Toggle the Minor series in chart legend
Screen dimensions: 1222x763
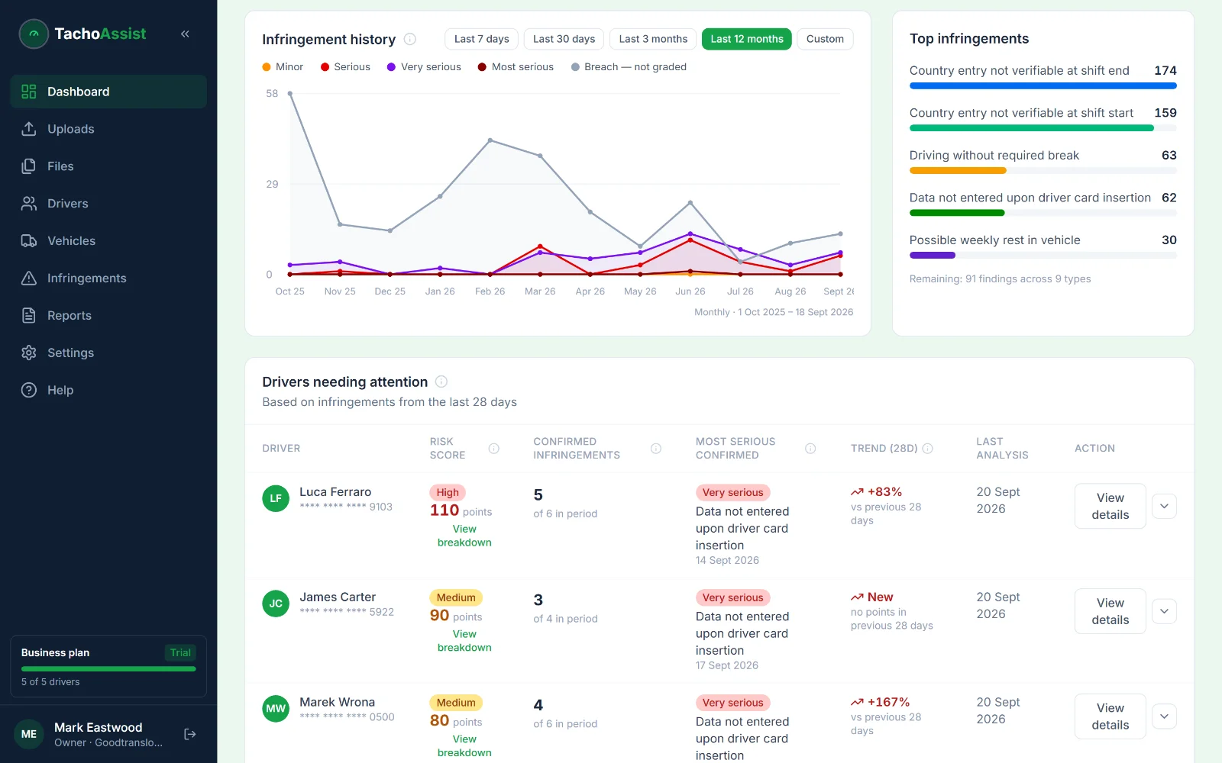(283, 67)
